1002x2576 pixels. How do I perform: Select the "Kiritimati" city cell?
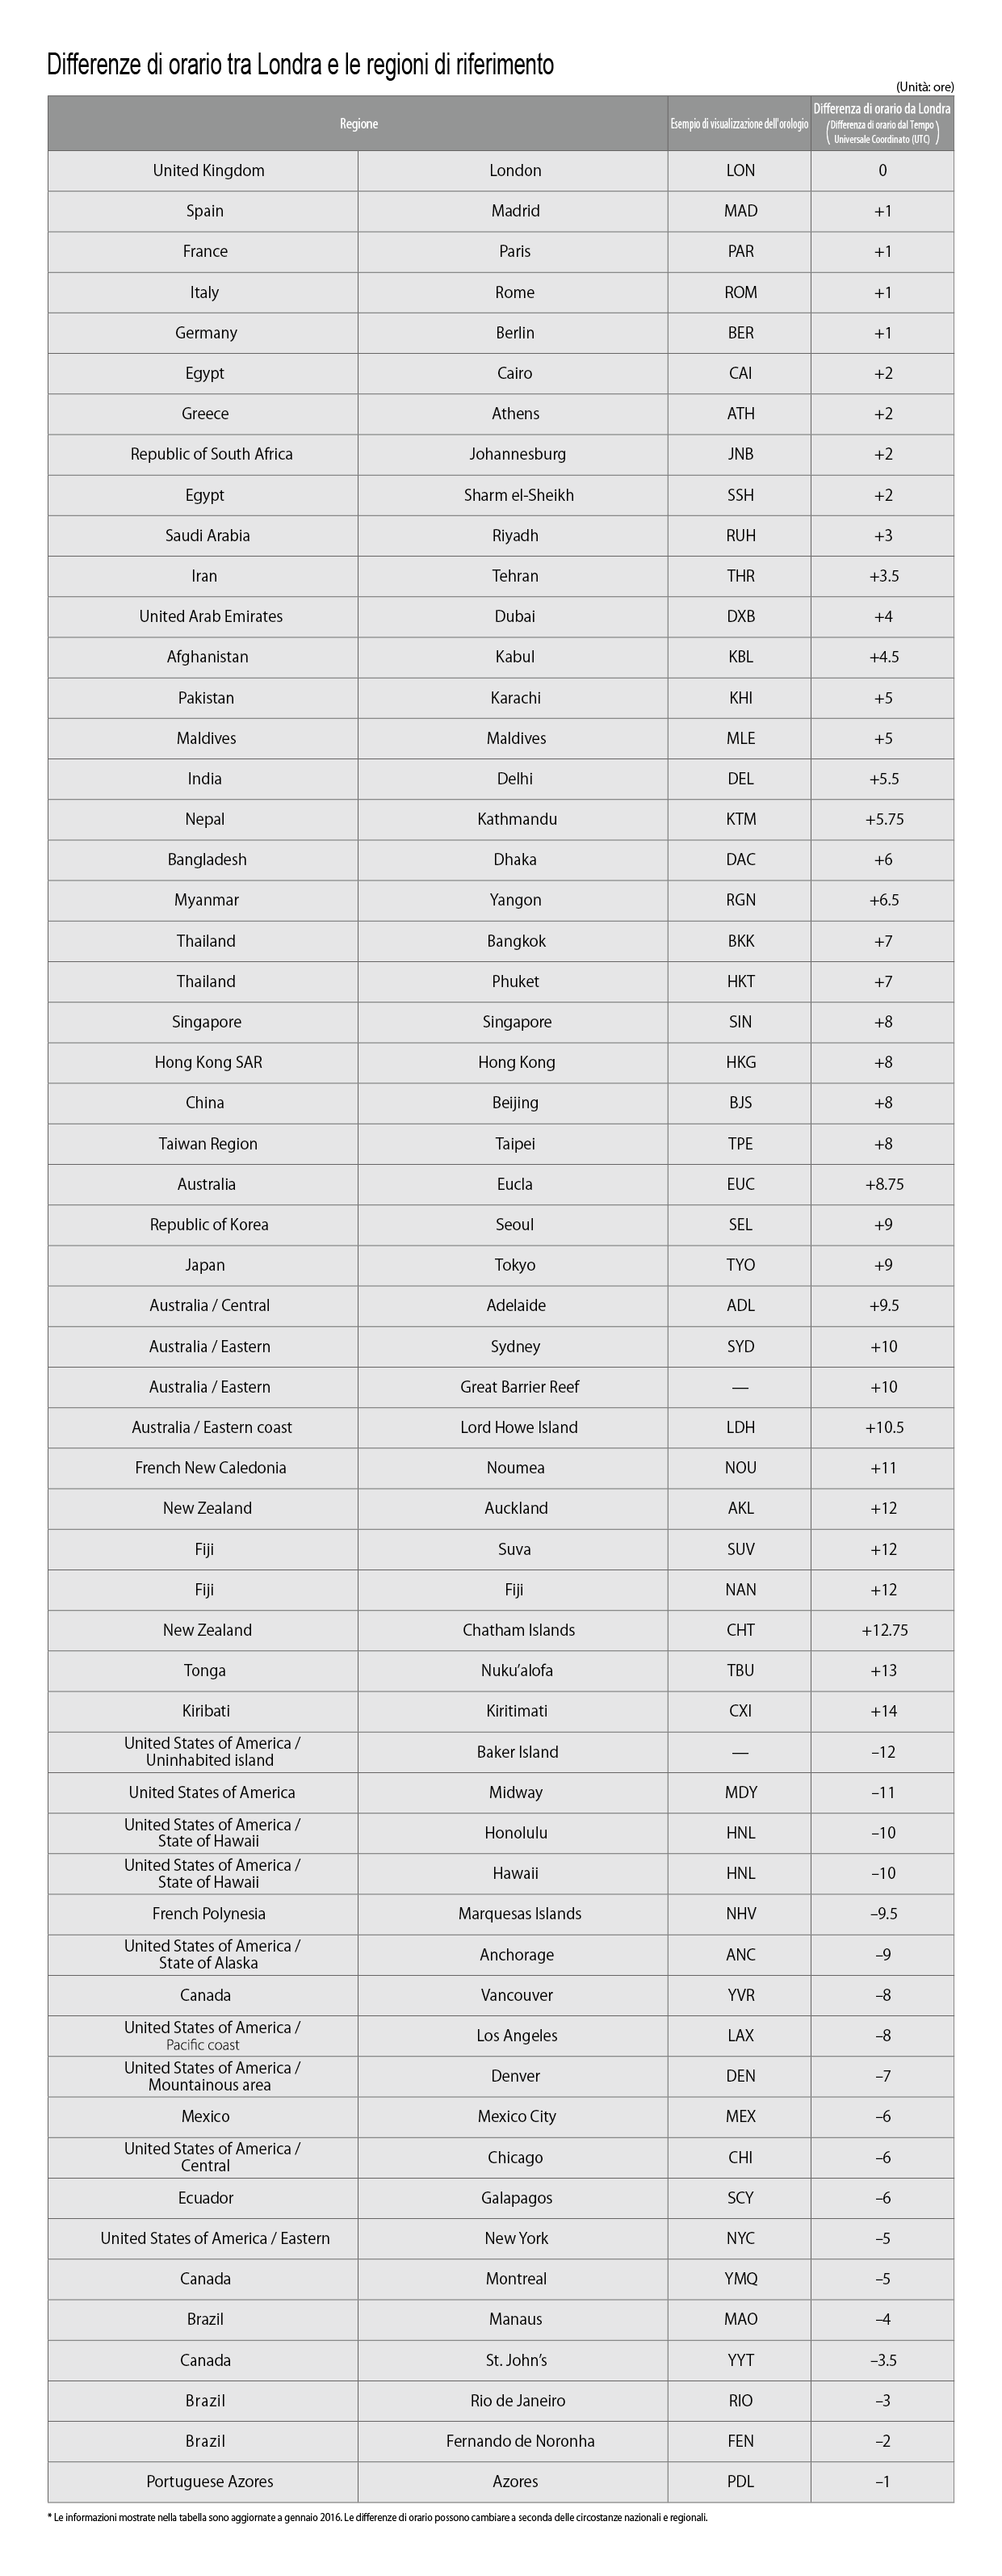pos(516,1711)
